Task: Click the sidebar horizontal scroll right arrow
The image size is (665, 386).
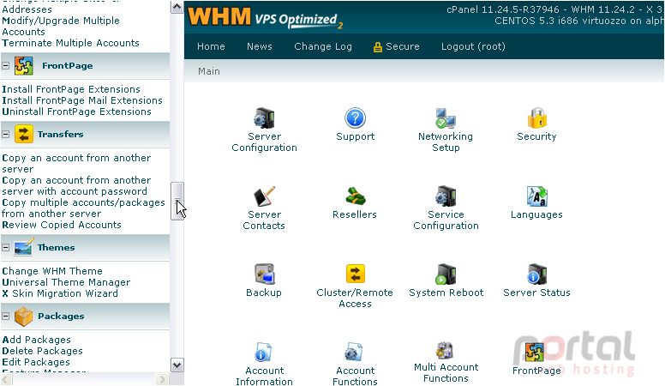Action: 162,380
